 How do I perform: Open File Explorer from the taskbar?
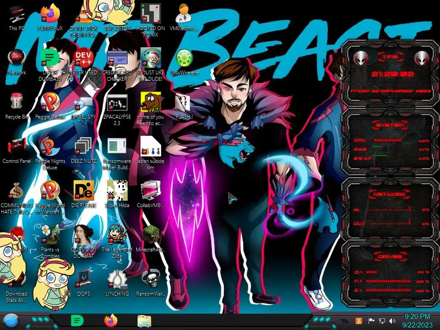point(144,321)
